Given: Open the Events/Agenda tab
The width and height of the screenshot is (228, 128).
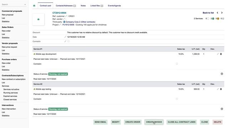Looking at the screenshot, I should click(114, 6).
